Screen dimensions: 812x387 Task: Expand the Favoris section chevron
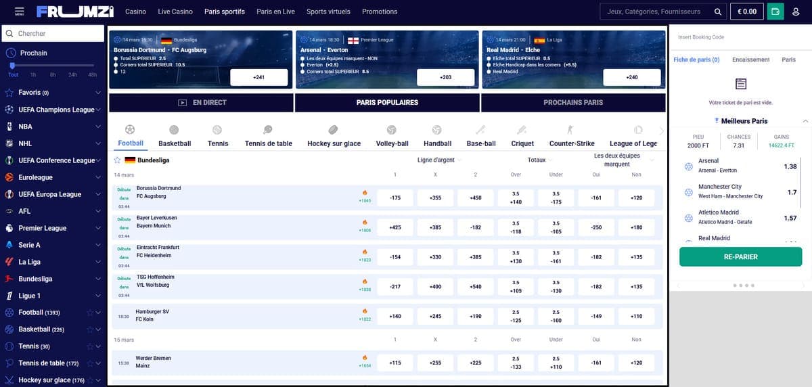[98, 93]
